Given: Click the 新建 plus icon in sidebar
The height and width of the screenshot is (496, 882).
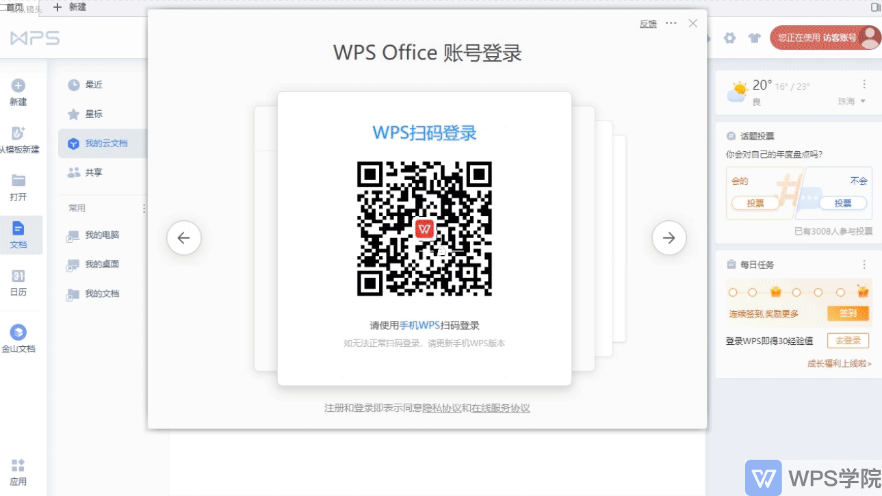Looking at the screenshot, I should pyautogui.click(x=18, y=86).
